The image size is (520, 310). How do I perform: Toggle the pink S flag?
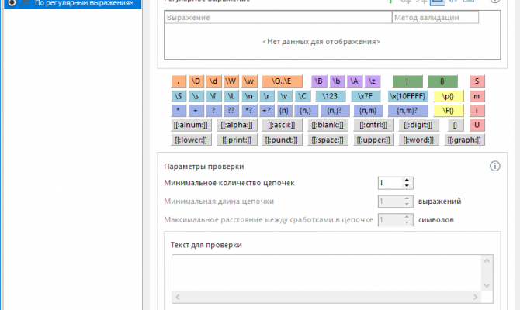[x=477, y=81]
